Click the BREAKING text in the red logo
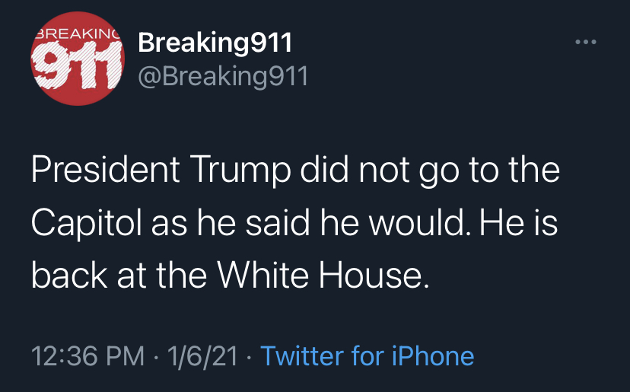The height and width of the screenshot is (392, 630). (x=78, y=34)
